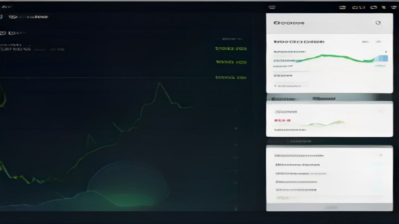Click the last dark text row in the bottom white list panel
This screenshot has width=399, height=224.
tap(296, 190)
